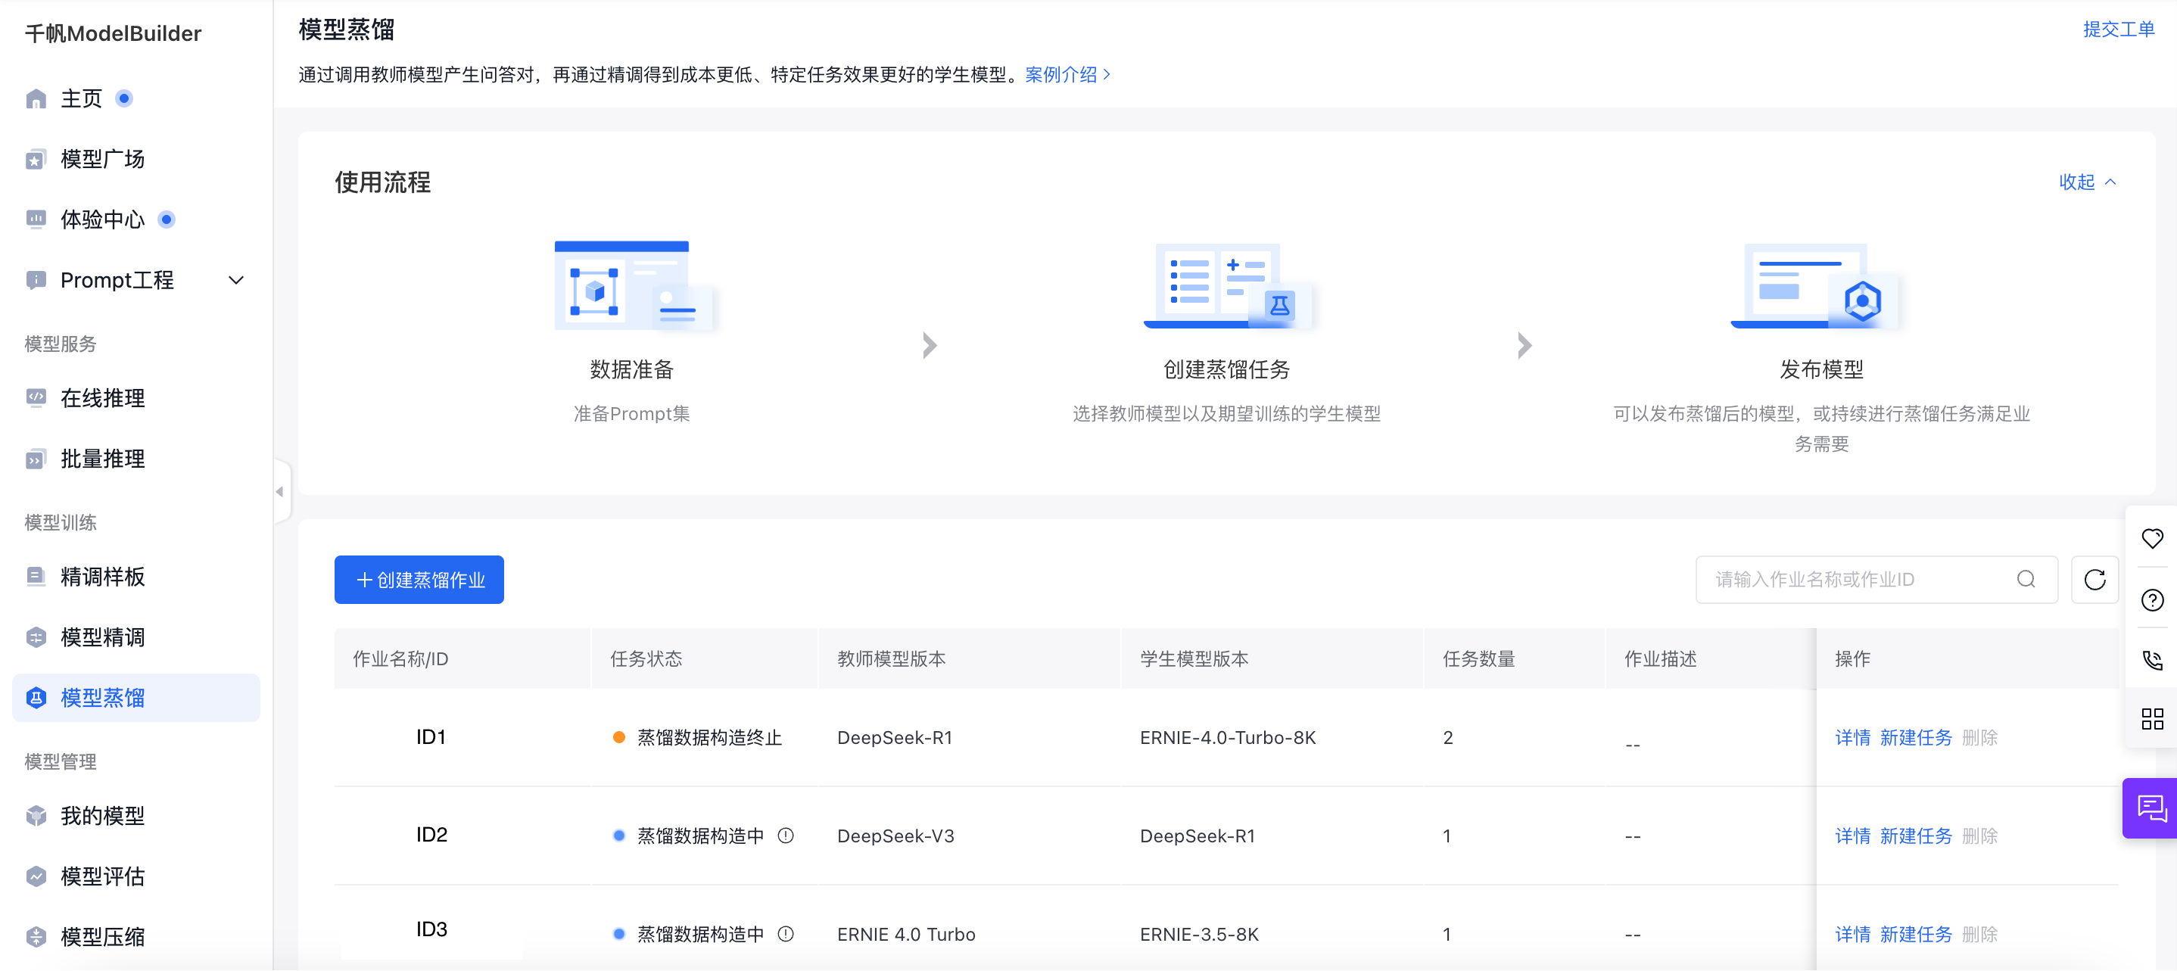The height and width of the screenshot is (971, 2177).
Task: Open the purple chat support button
Action: 2150,809
